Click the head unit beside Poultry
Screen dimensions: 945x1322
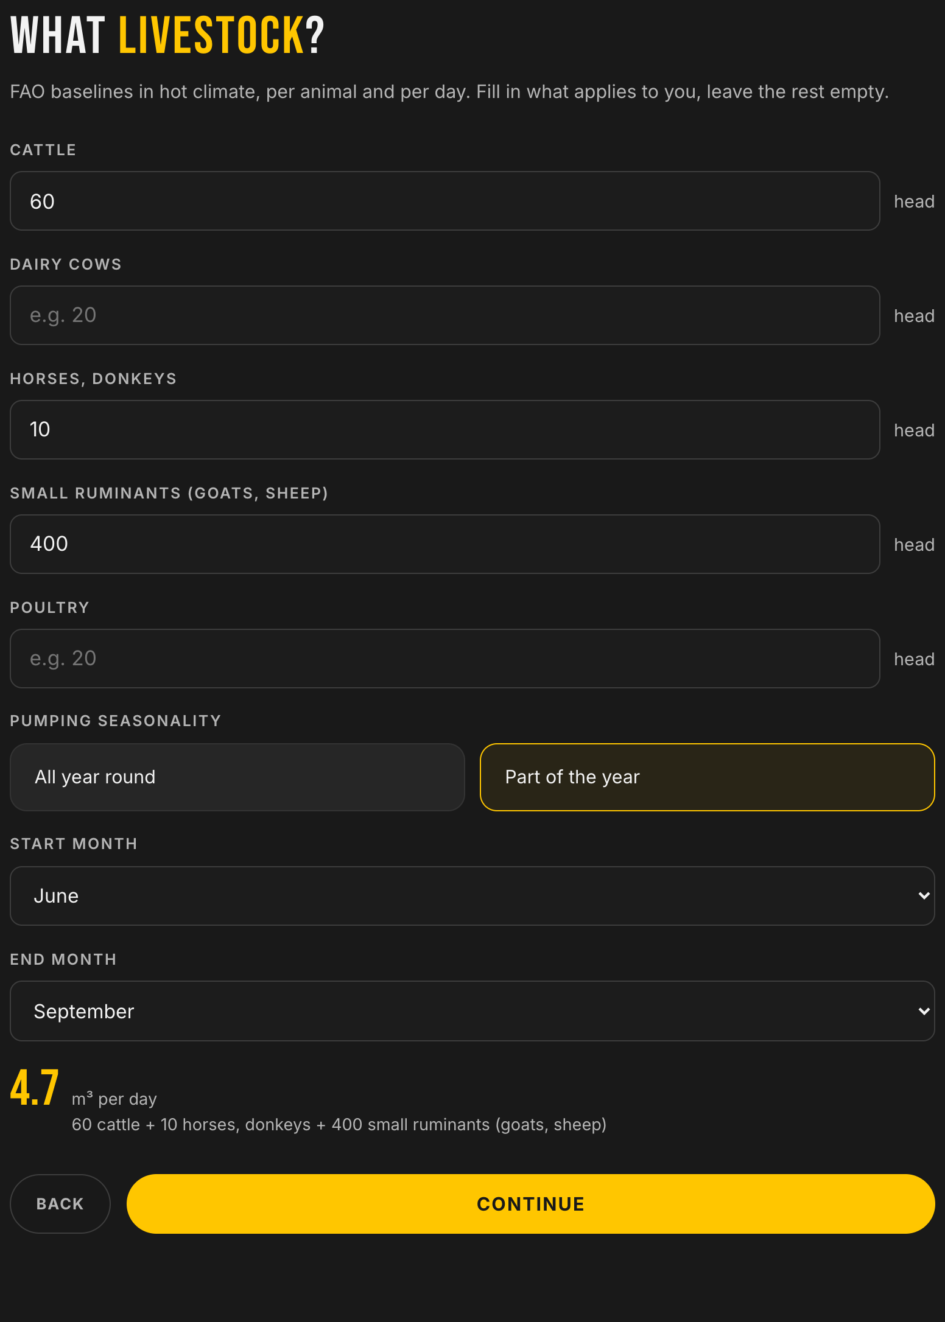(914, 659)
